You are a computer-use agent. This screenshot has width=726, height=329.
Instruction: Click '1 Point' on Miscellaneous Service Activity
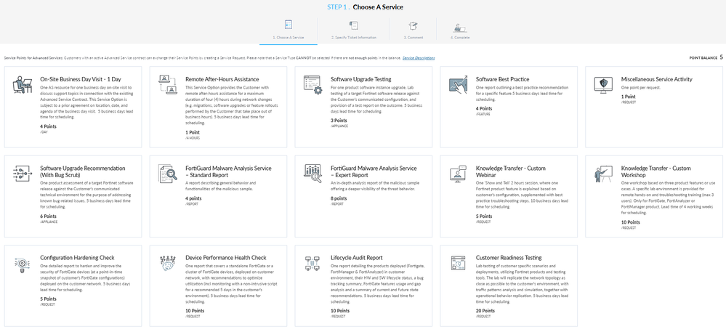(x=629, y=97)
